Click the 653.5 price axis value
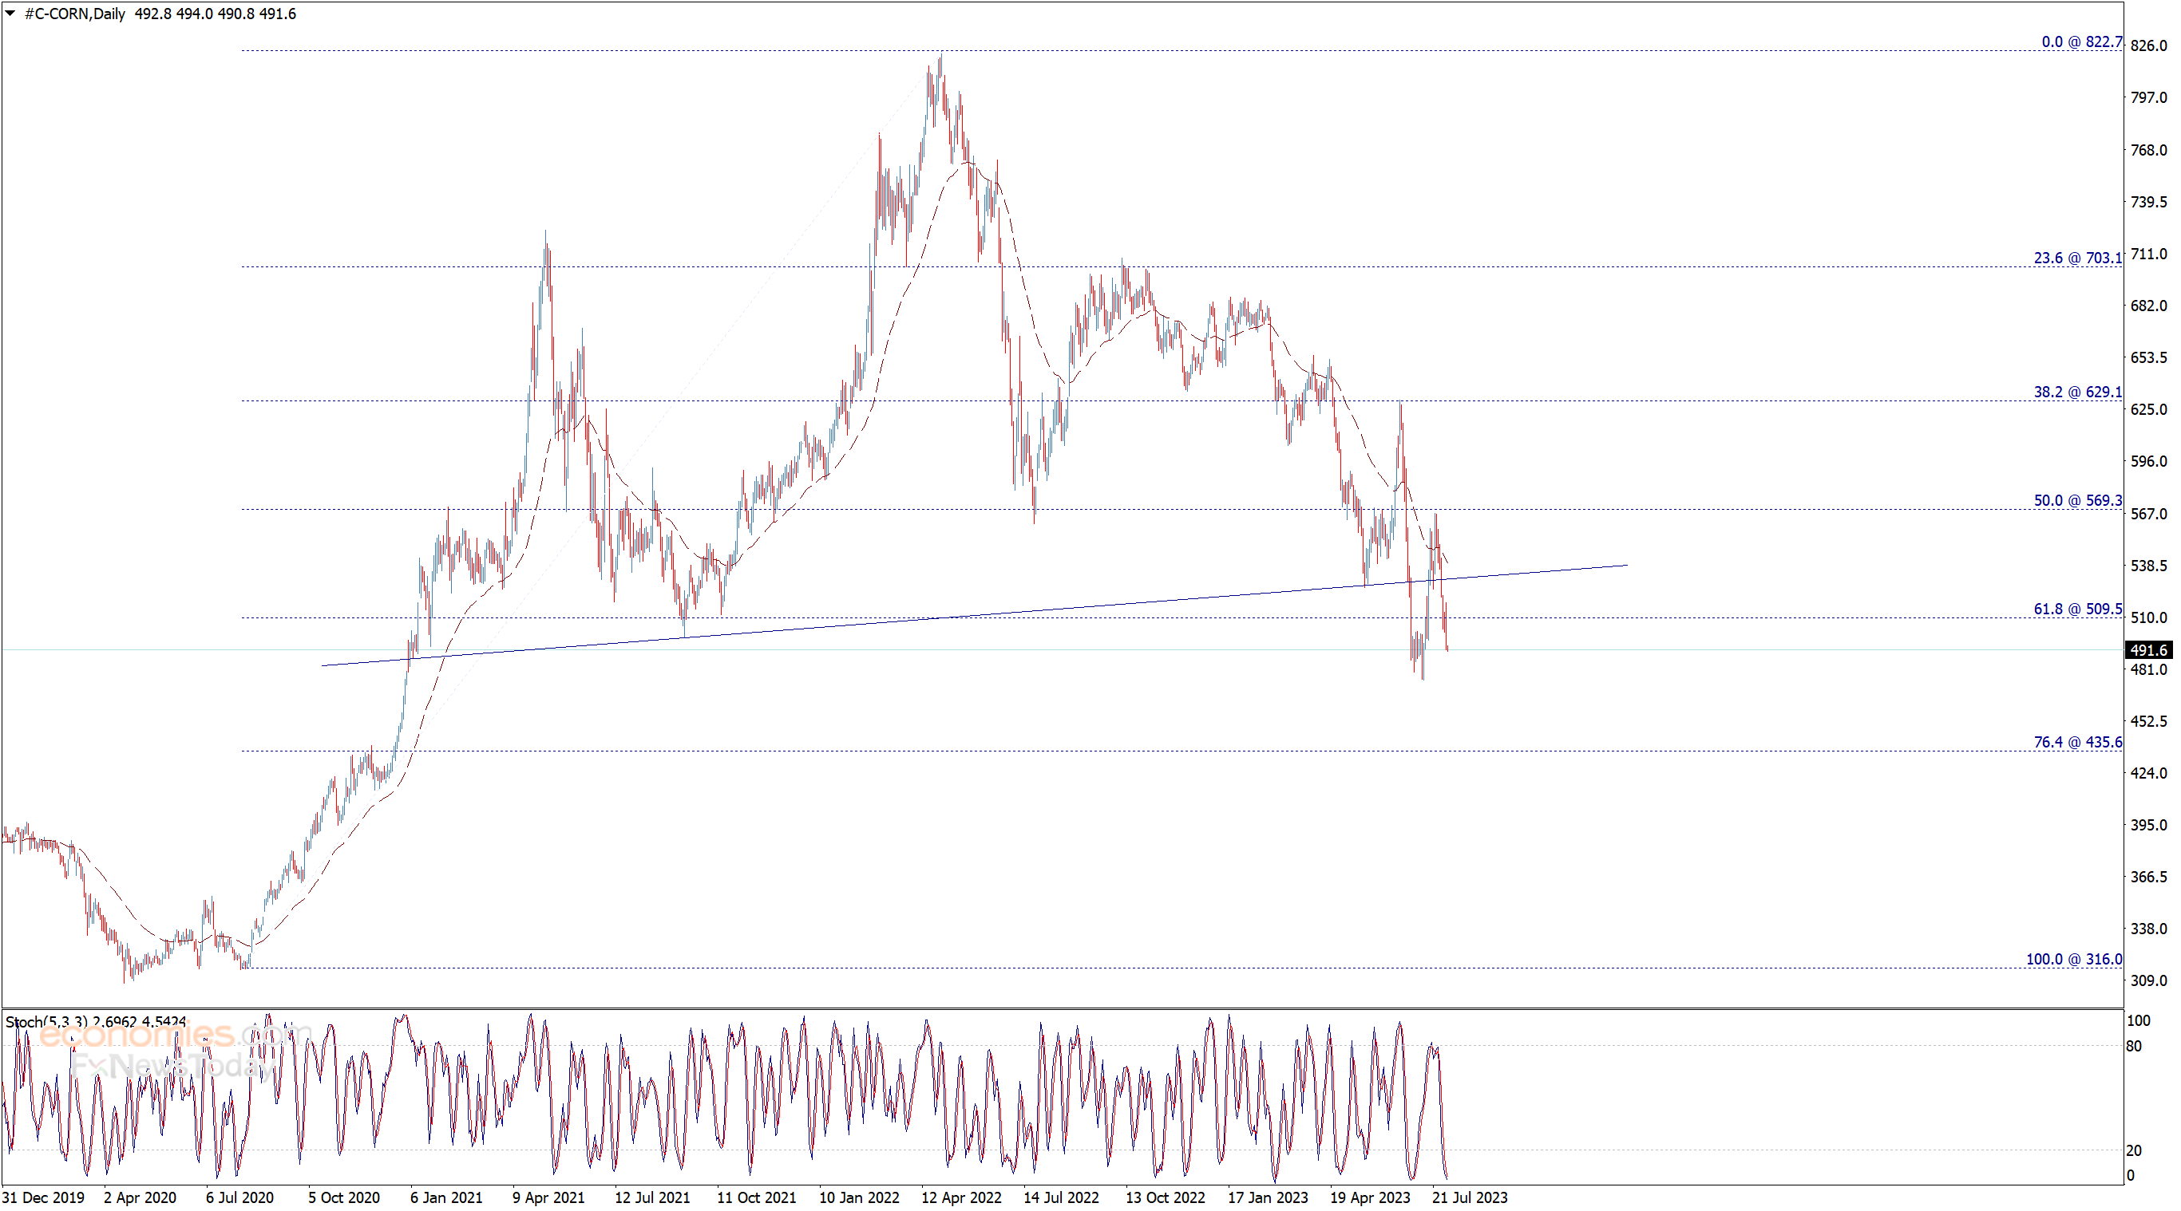Image resolution: width=2181 pixels, height=1211 pixels. [2148, 357]
